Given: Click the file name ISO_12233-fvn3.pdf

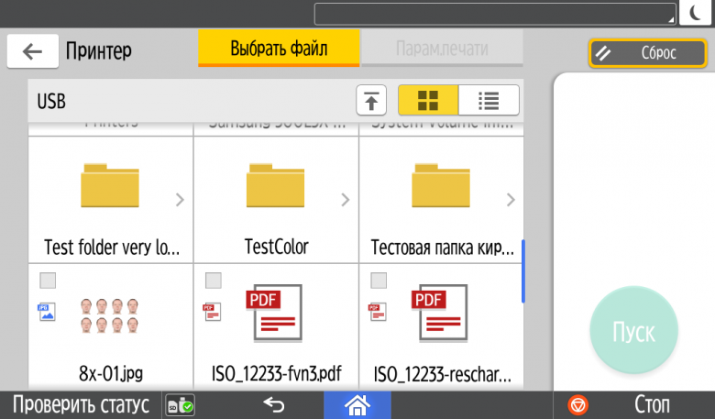Looking at the screenshot, I should (276, 373).
